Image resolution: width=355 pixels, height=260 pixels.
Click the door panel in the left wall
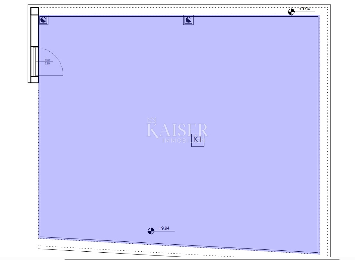pos(34,61)
